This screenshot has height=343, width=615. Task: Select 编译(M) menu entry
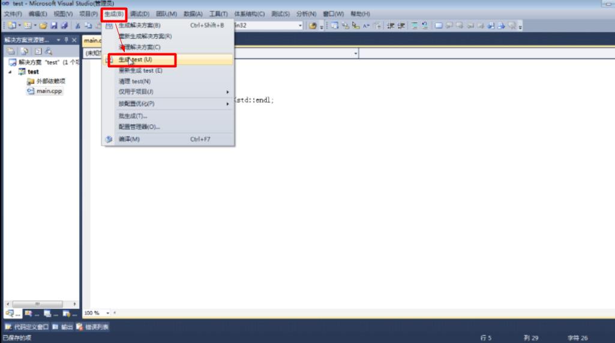click(169, 139)
